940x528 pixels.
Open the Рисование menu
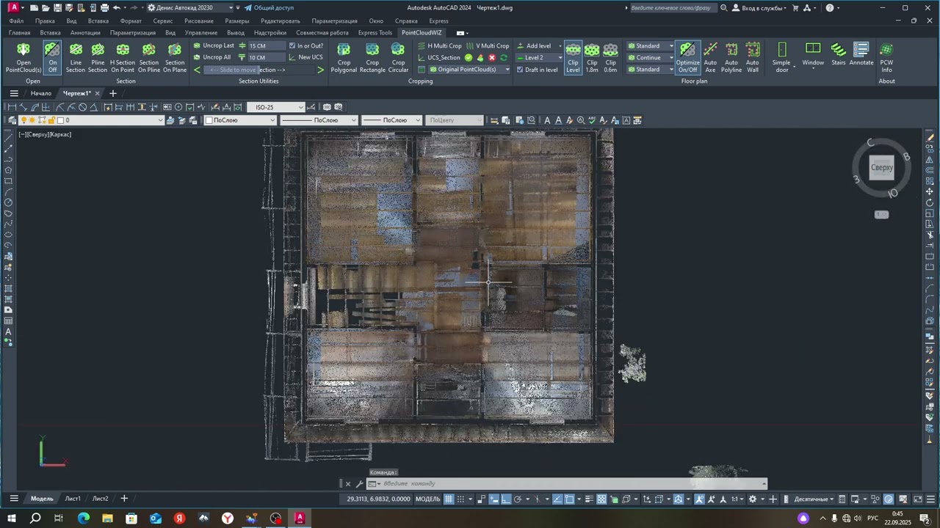[x=199, y=21]
